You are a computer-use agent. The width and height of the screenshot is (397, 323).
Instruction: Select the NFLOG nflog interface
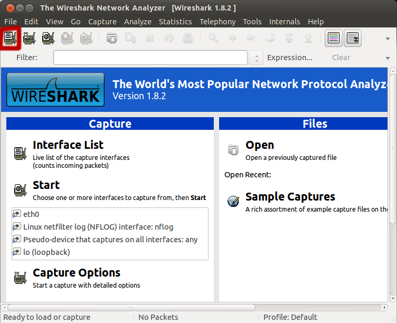pyautogui.click(x=110, y=227)
